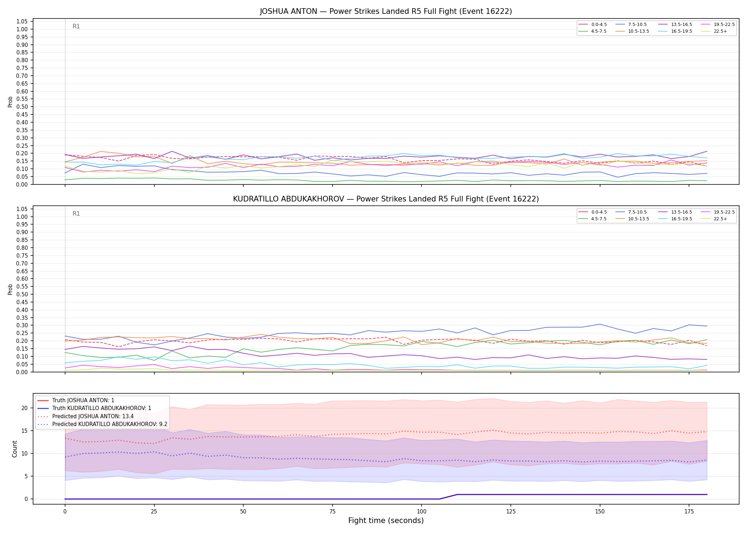Image resolution: width=747 pixels, height=533 pixels.
Task: Click the 0.0-4.5 legend entry in top chart
Action: [593, 25]
